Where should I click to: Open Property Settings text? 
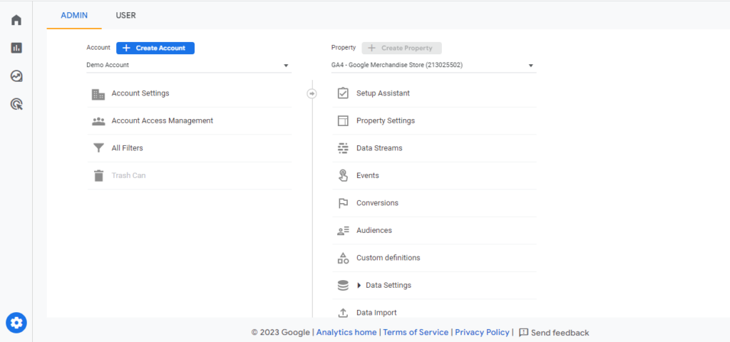pyautogui.click(x=386, y=121)
